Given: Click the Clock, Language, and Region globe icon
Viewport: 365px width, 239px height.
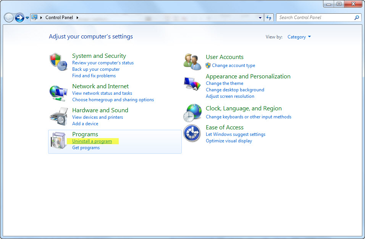Looking at the screenshot, I should click(192, 113).
